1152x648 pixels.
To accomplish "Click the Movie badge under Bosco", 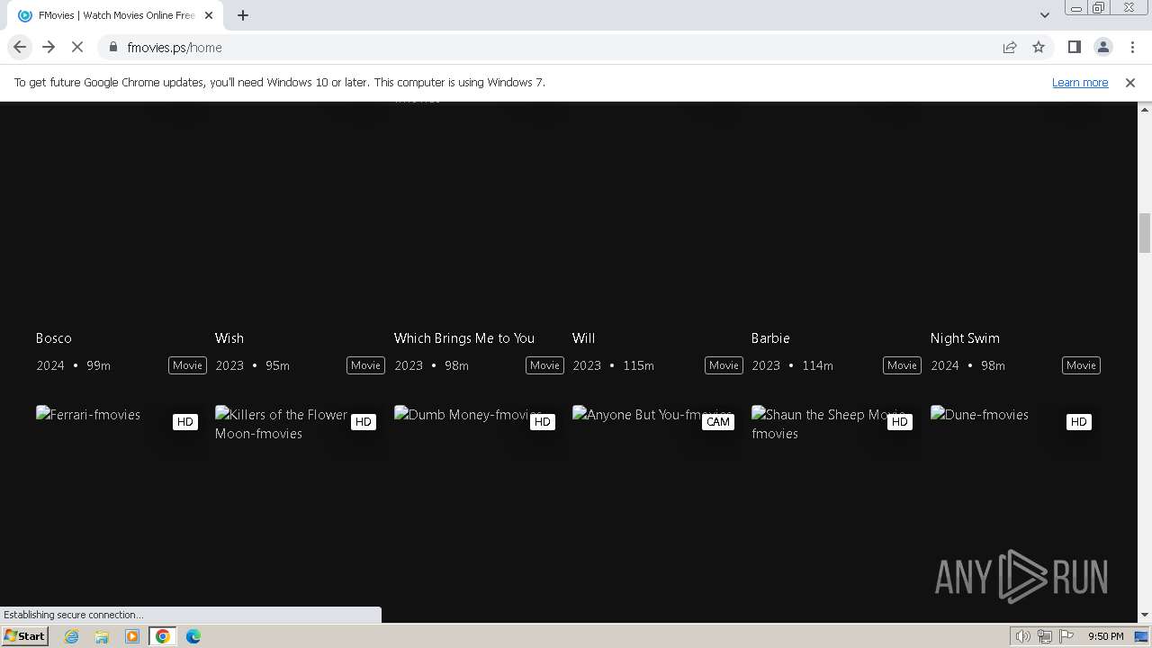I will 187,365.
